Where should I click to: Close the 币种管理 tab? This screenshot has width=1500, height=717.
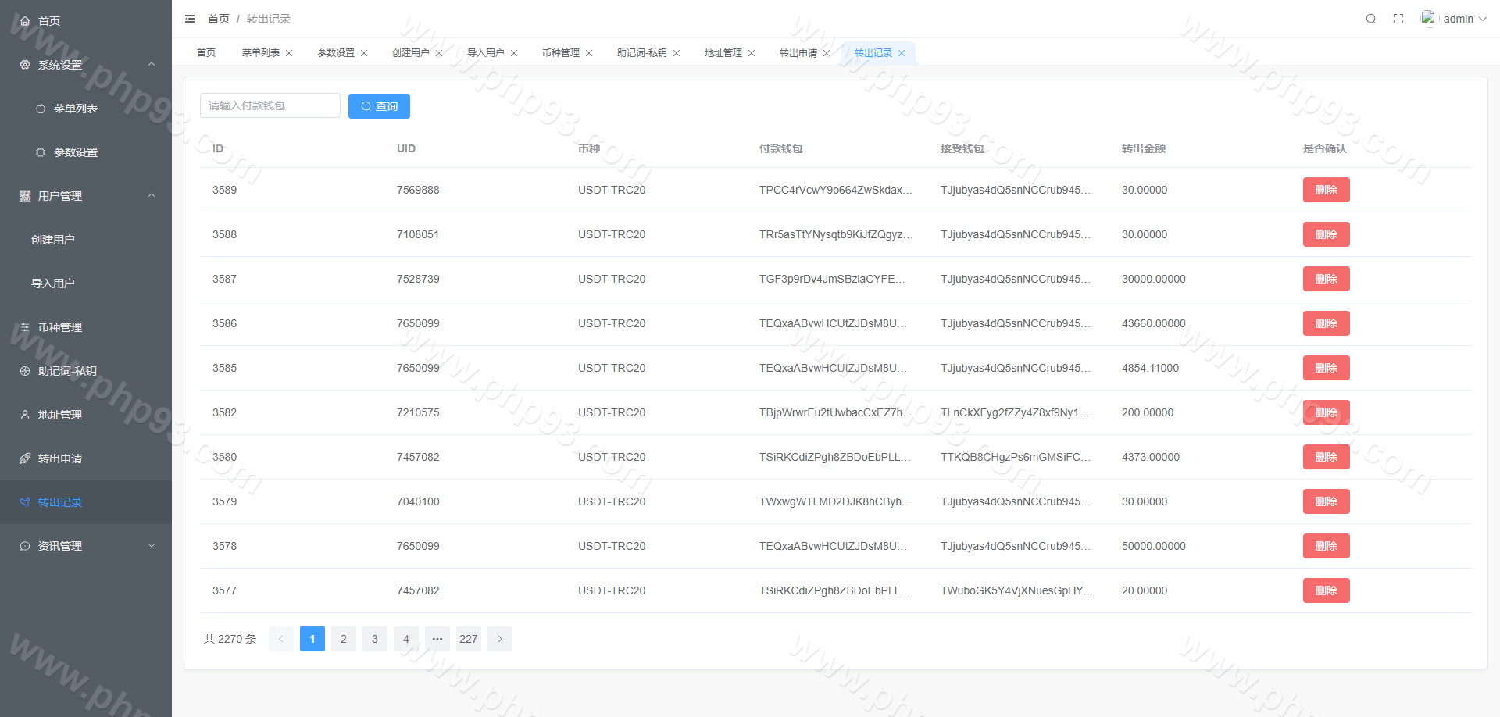tap(589, 53)
